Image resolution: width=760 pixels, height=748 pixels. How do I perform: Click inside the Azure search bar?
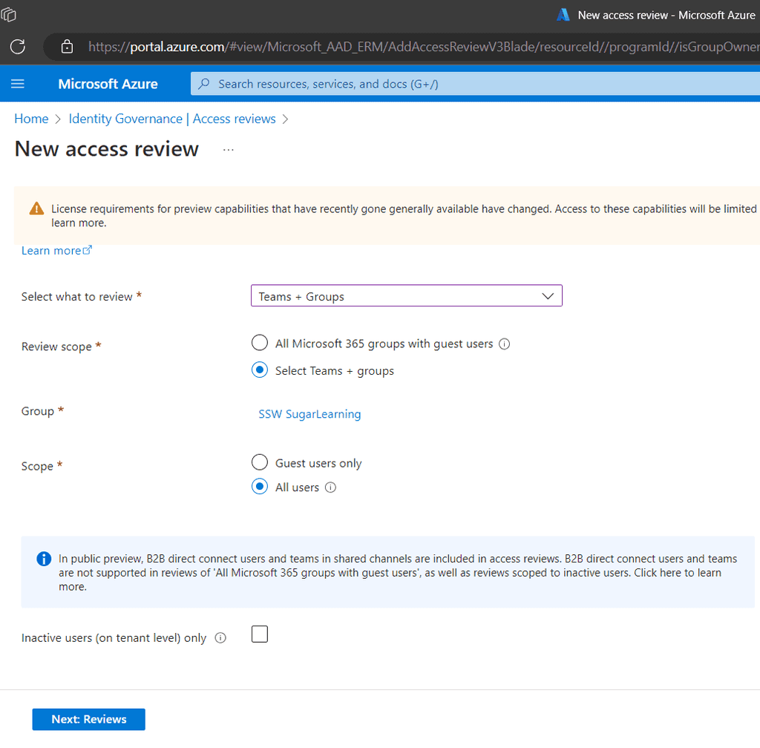click(x=371, y=83)
